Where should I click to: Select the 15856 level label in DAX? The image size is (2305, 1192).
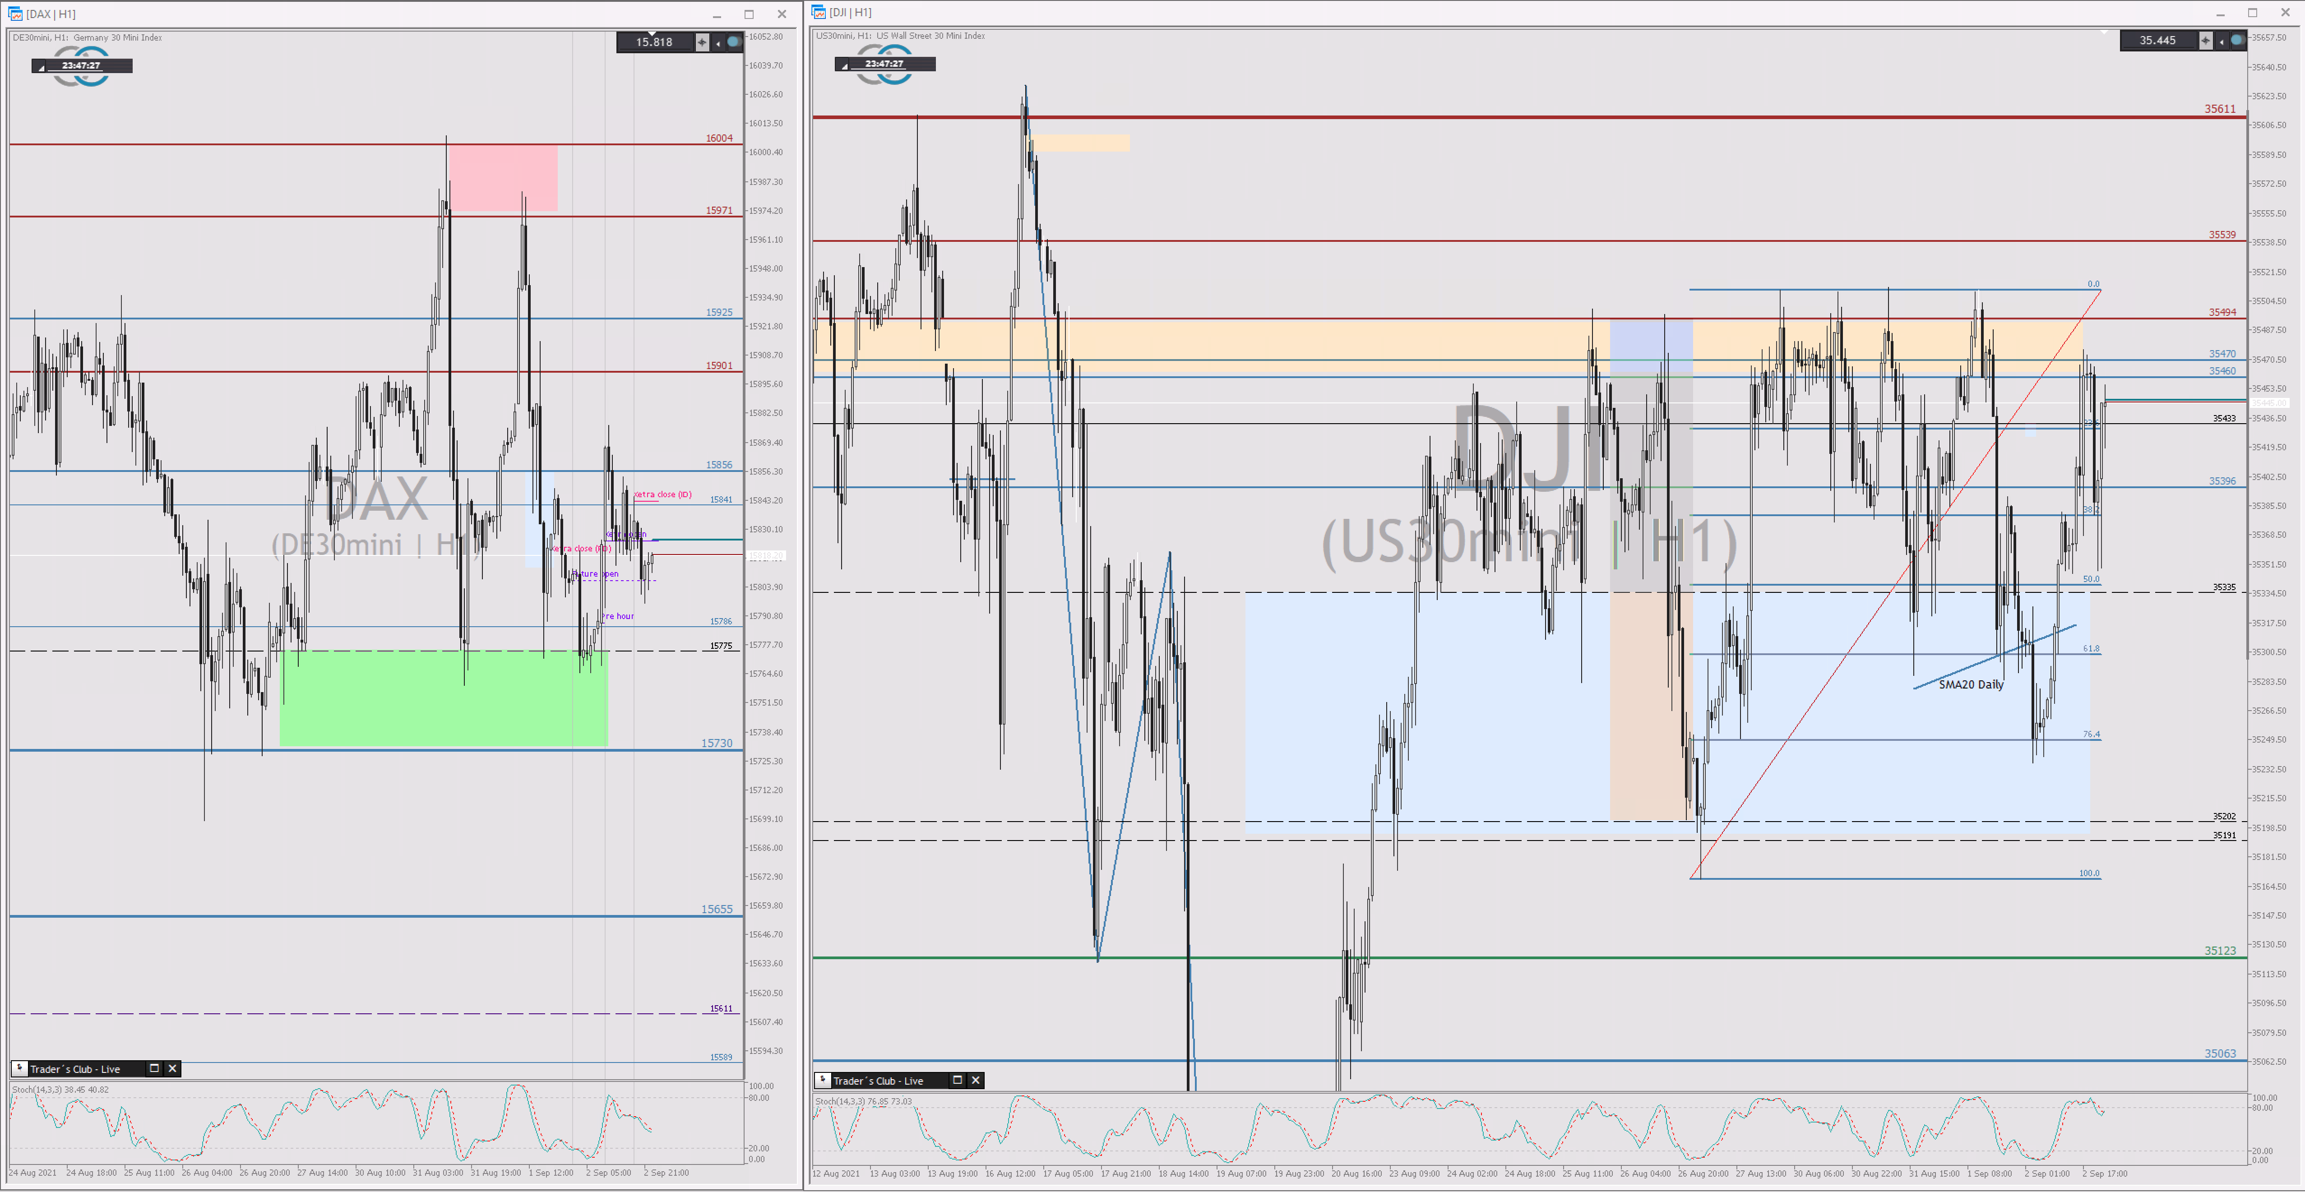click(719, 464)
